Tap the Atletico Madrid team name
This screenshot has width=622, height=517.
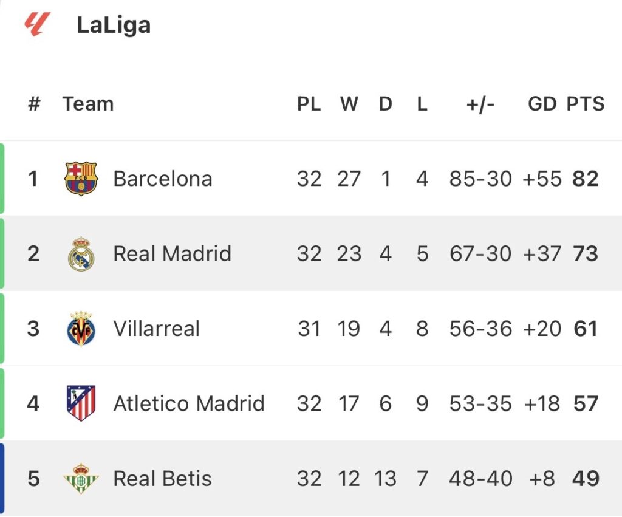point(189,403)
